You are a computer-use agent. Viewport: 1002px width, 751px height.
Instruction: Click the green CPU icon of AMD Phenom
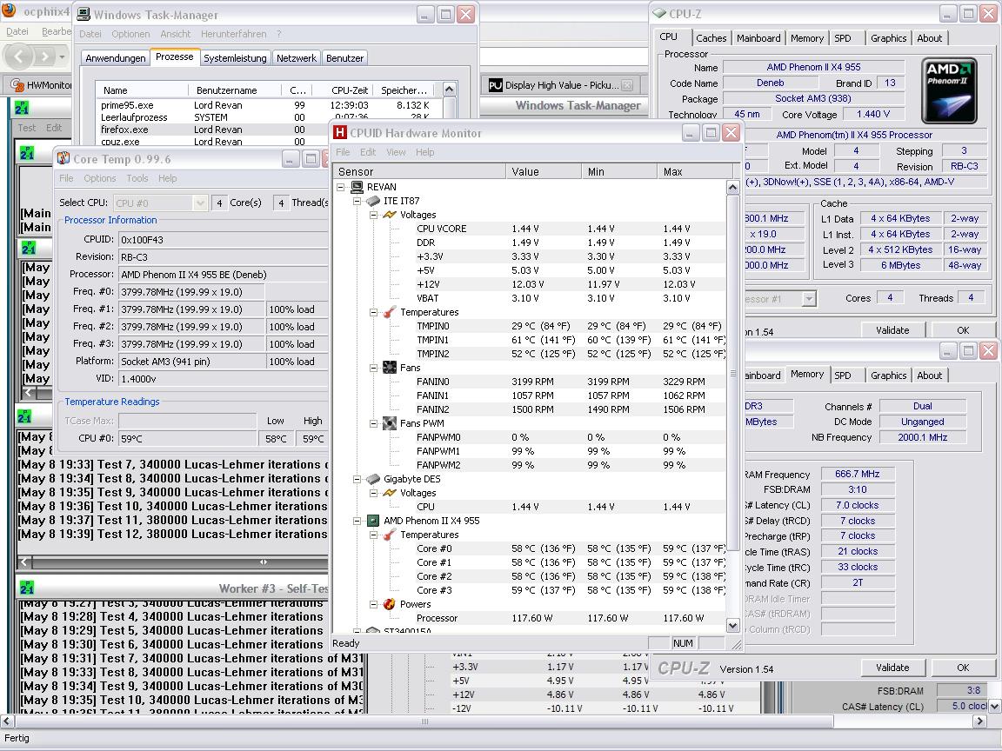373,522
